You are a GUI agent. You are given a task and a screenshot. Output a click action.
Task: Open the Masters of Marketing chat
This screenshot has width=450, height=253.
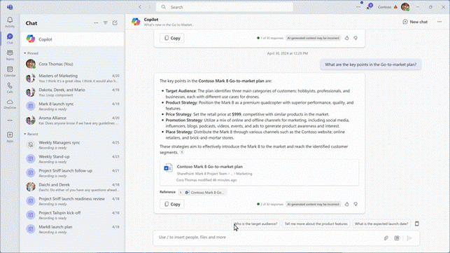pyautogui.click(x=72, y=78)
